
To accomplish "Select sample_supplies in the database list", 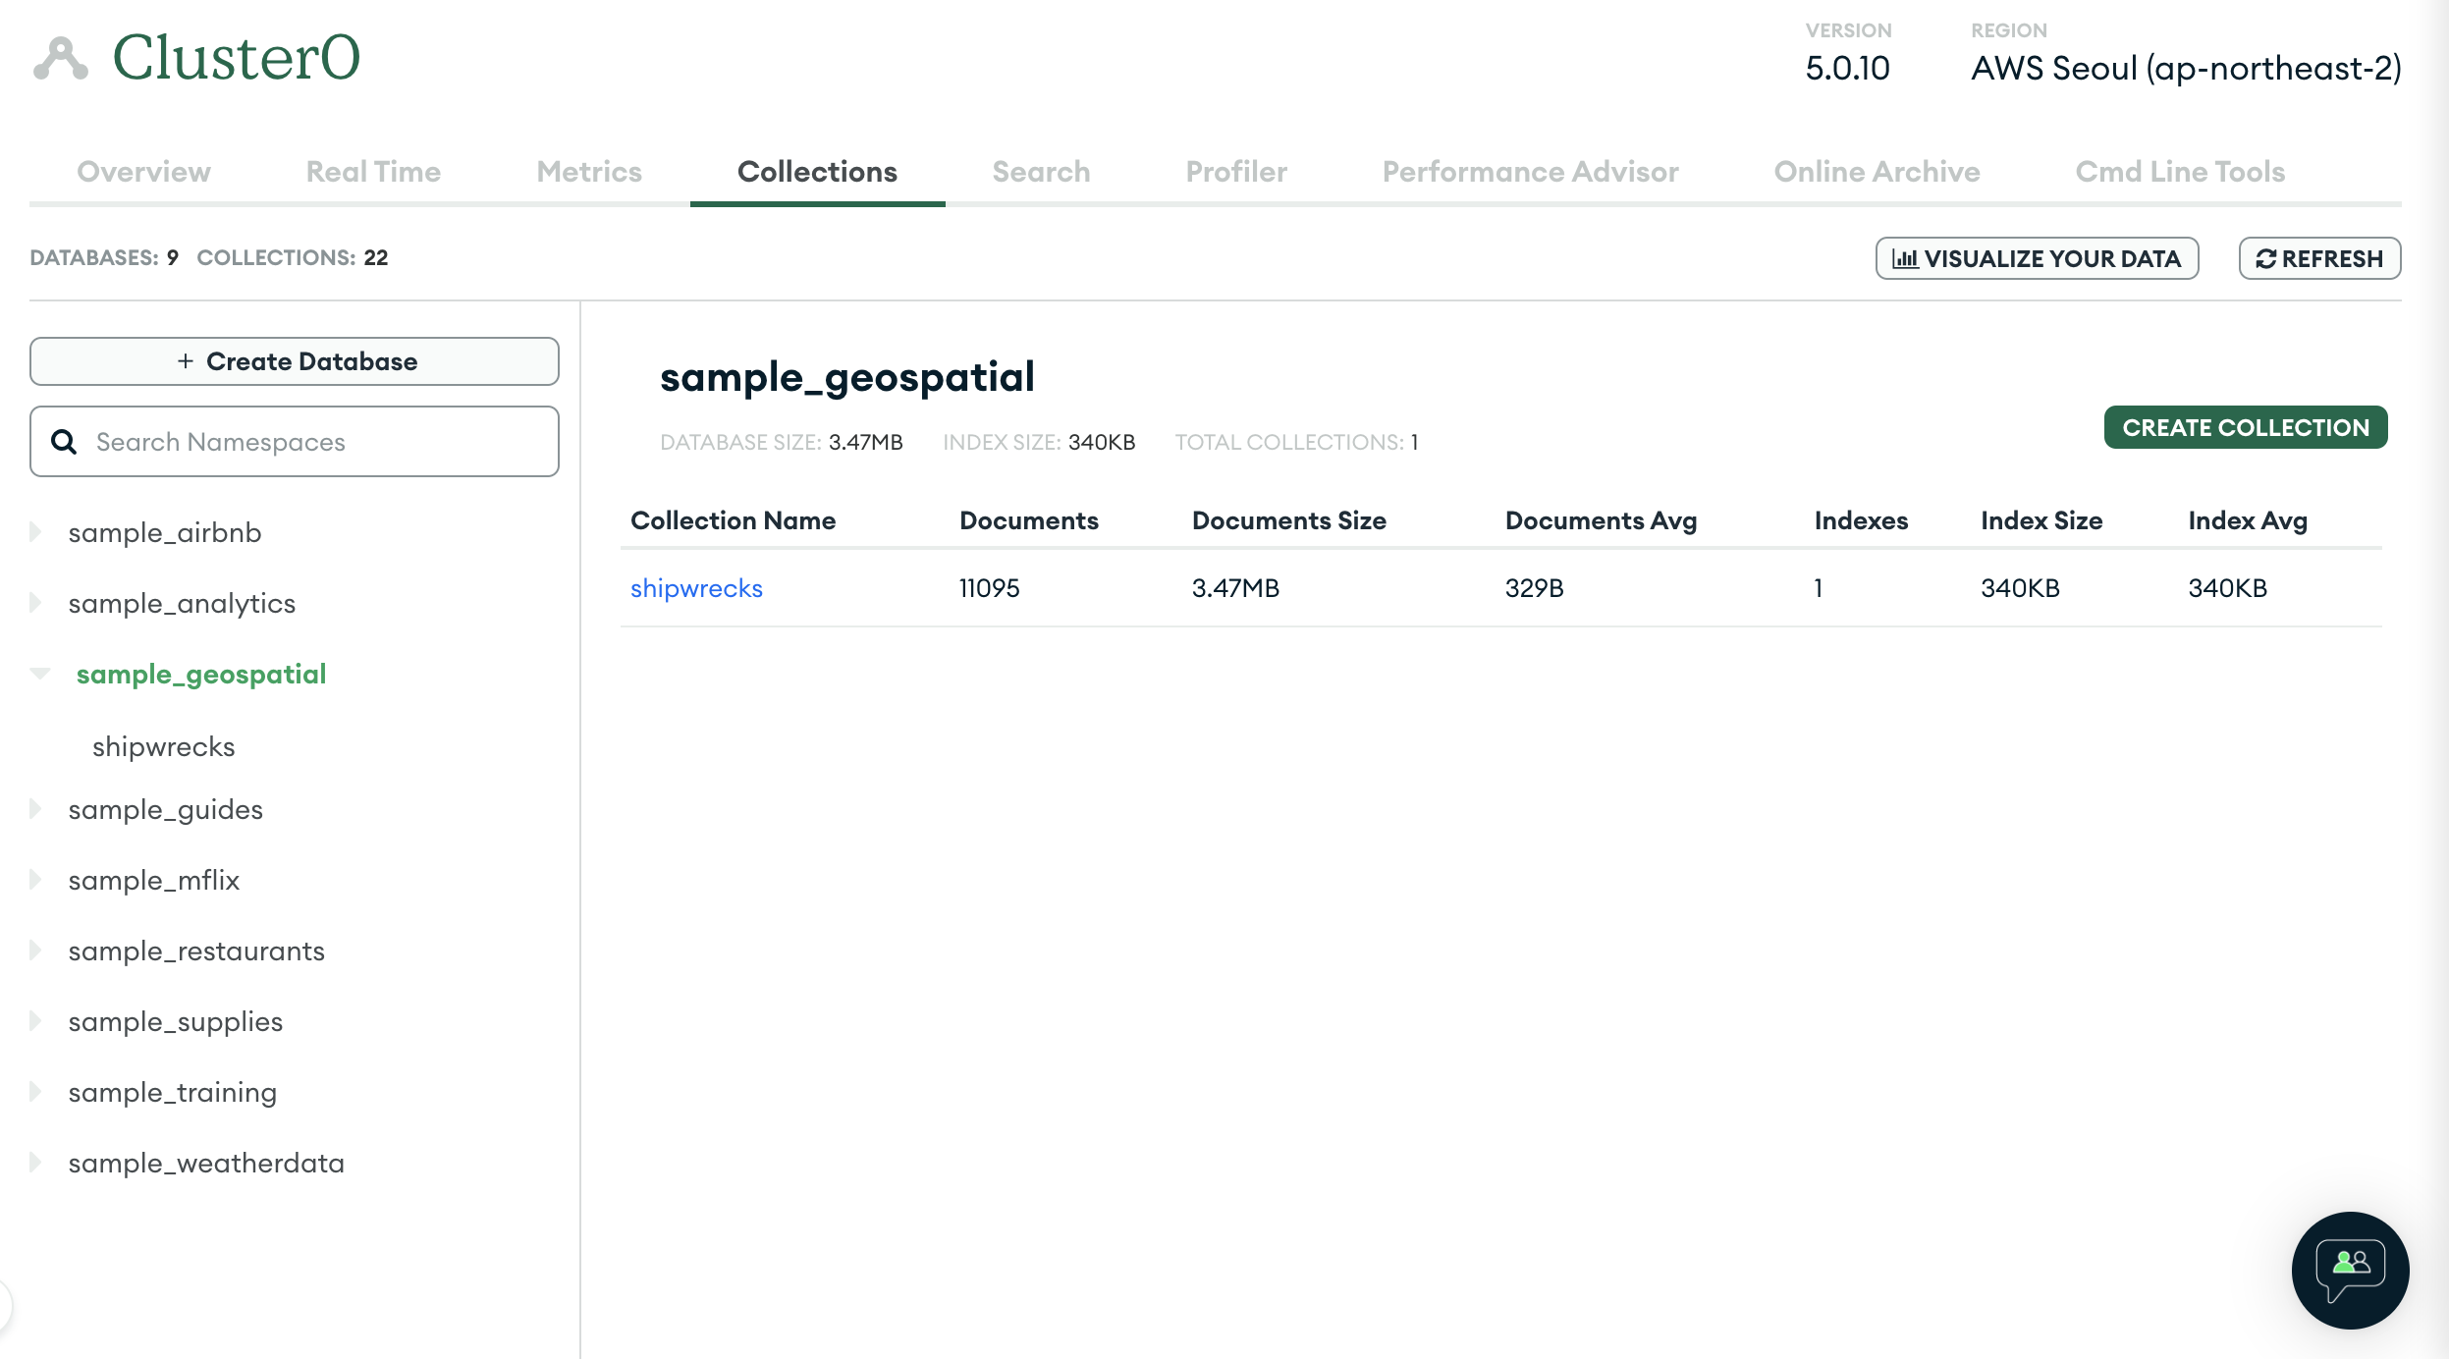I will (x=176, y=1021).
